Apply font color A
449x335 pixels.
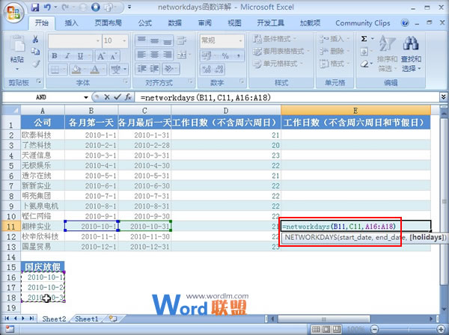[95, 70]
